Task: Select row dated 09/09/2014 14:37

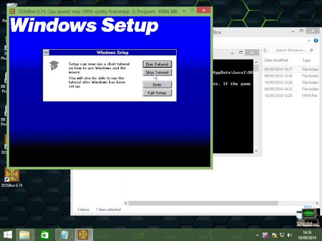Action: [291, 69]
